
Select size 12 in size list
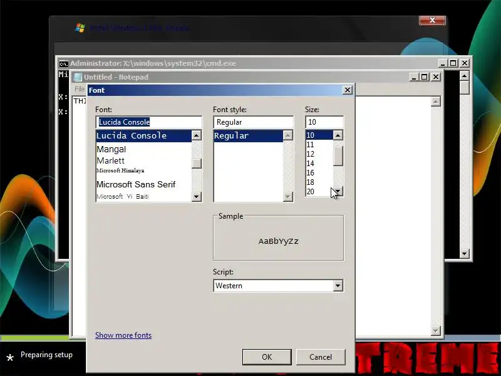[x=319, y=154]
